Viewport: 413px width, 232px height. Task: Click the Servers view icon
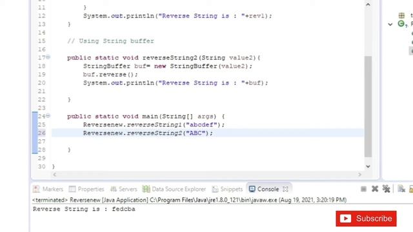(114, 189)
